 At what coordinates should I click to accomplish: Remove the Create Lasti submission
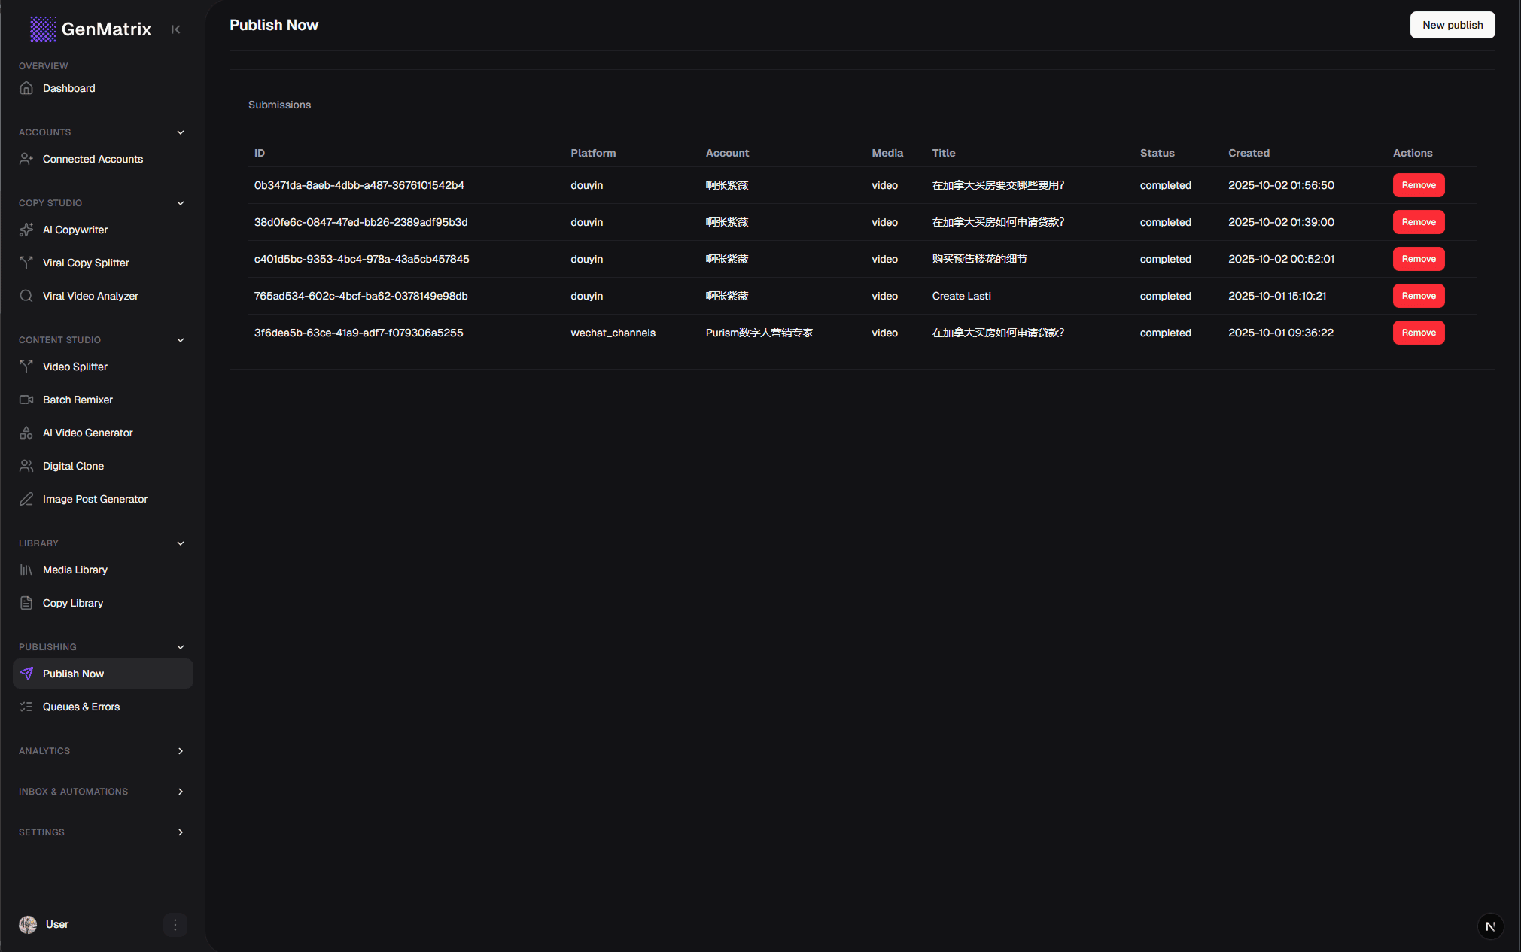pyautogui.click(x=1418, y=296)
